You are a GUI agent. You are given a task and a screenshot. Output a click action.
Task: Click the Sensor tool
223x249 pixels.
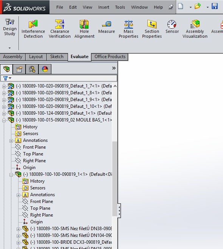pyautogui.click(x=172, y=26)
